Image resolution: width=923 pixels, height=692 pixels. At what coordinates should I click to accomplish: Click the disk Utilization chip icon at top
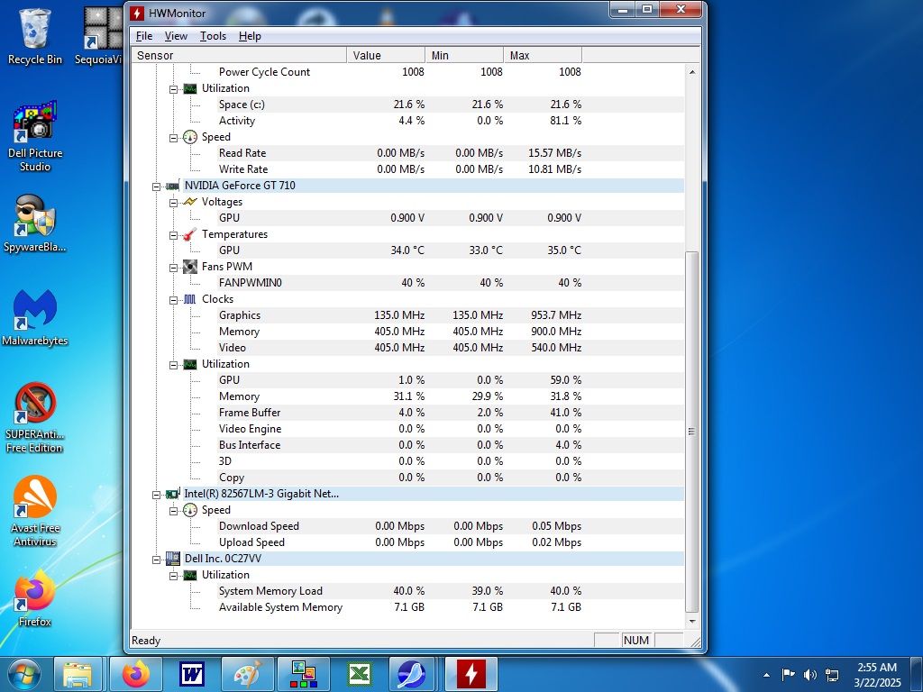(x=189, y=88)
